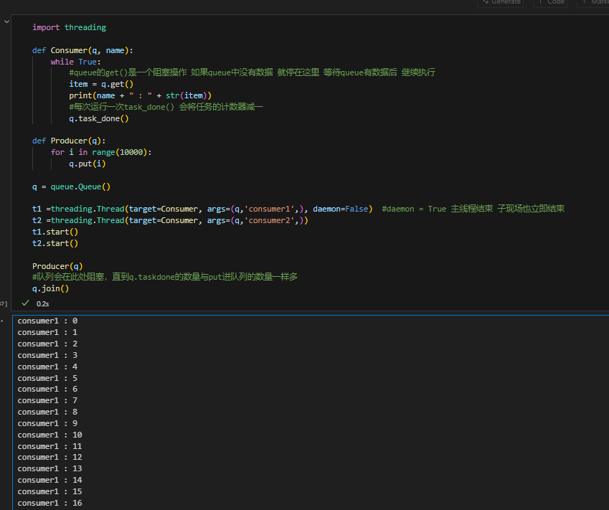Click the def Producer(q) definition line
Viewport: 609px width, 510px height.
[x=69, y=141]
